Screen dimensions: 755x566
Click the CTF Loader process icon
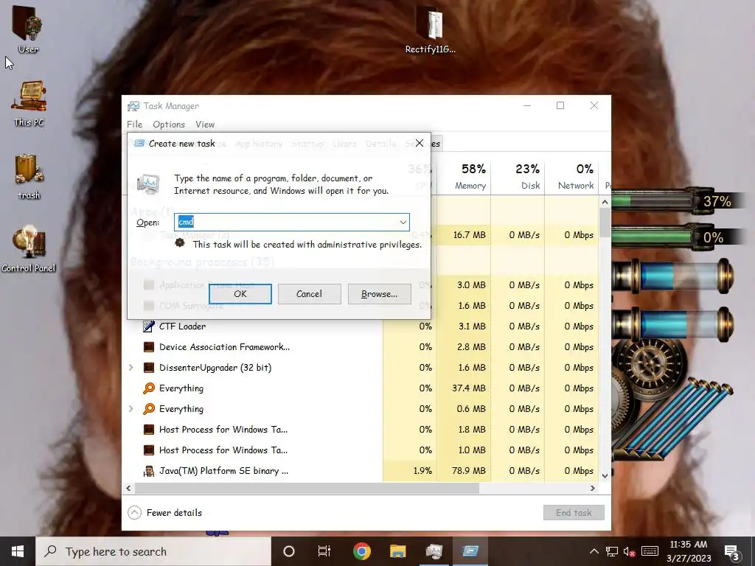[x=149, y=326]
